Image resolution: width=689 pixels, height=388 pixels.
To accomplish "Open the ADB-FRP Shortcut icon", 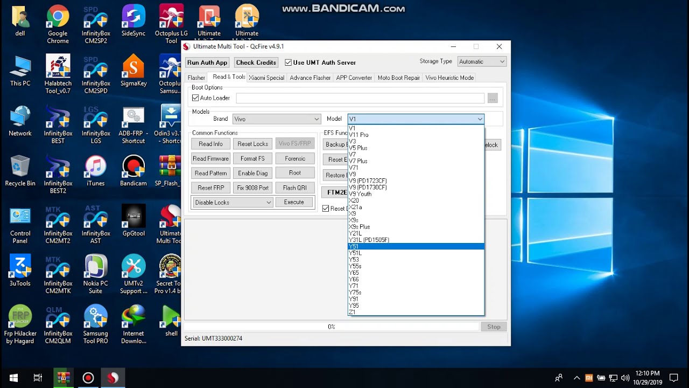I will 133,124.
